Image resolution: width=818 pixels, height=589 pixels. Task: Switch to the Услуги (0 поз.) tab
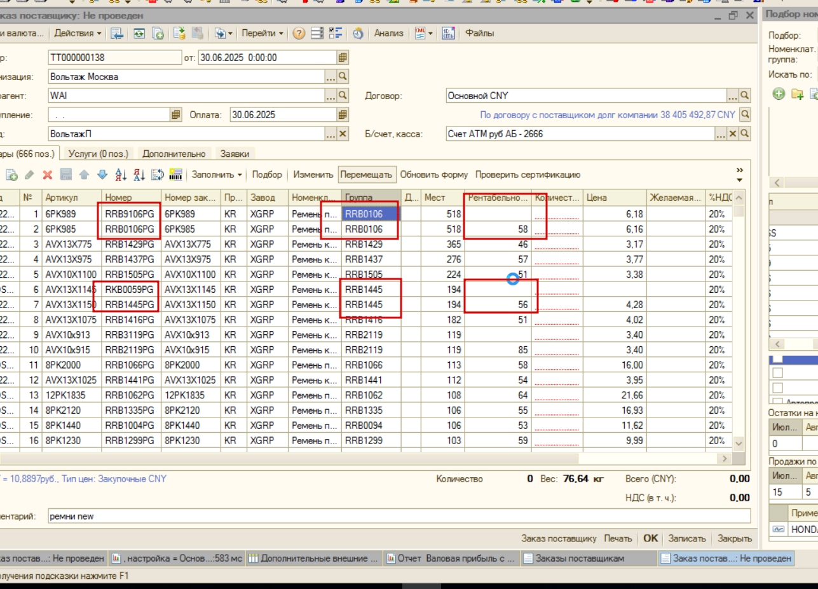(x=97, y=154)
